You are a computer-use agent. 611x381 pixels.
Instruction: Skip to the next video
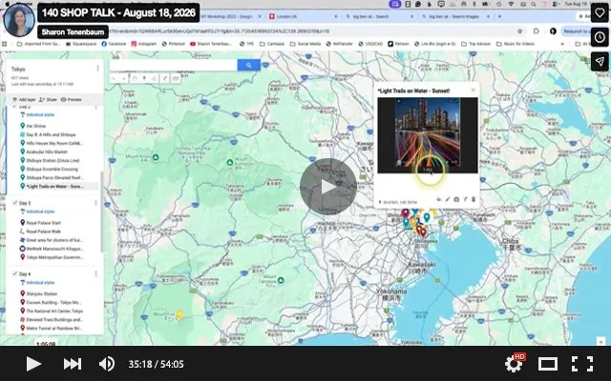coord(73,364)
